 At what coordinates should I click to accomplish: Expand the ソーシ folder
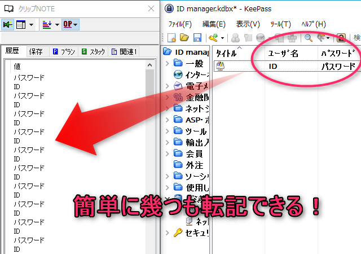pyautogui.click(x=168, y=176)
